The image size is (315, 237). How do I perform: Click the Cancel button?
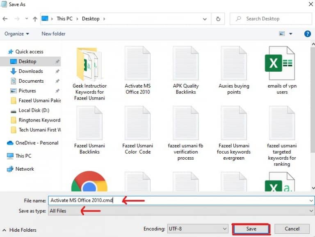click(x=292, y=229)
